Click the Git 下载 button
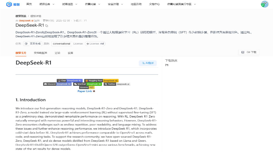The image size is (273, 152). pos(249,52)
